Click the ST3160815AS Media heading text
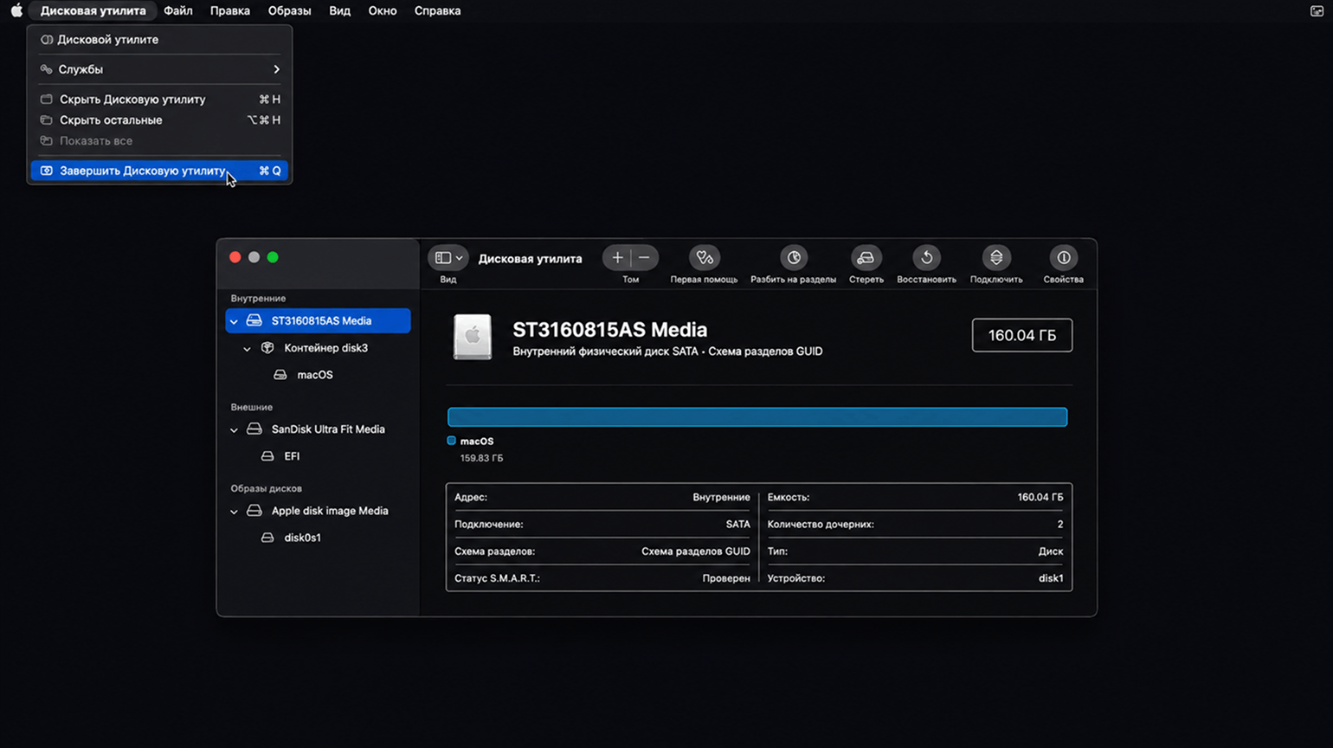 (609, 330)
